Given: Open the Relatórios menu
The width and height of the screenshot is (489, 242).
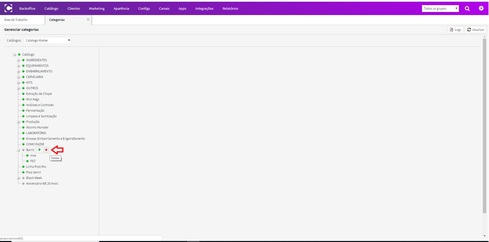Looking at the screenshot, I should (x=230, y=8).
